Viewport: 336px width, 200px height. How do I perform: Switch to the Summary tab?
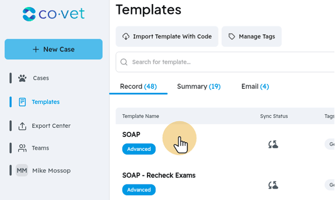pyautogui.click(x=199, y=87)
